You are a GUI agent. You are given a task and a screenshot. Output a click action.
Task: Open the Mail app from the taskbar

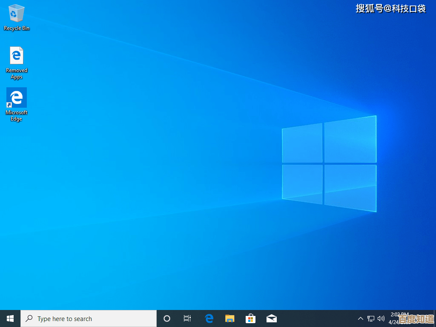pos(271,318)
